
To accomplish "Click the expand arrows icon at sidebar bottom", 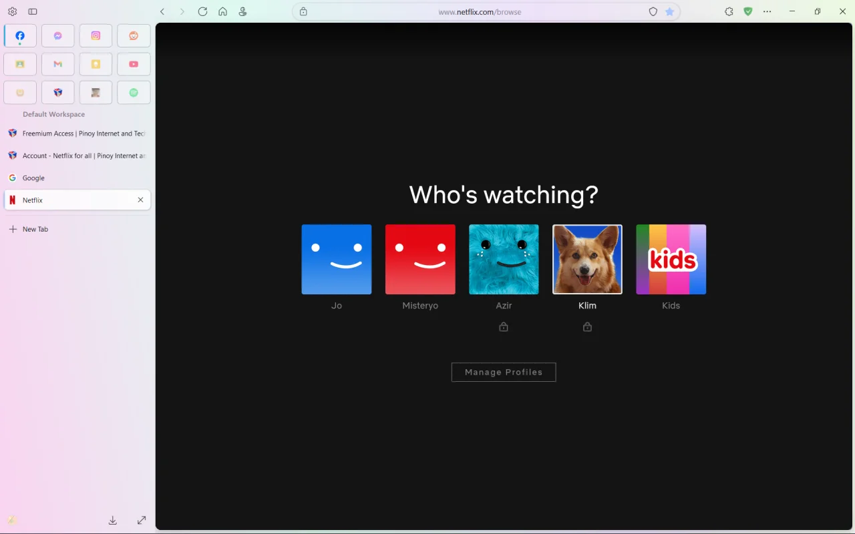I will click(x=142, y=520).
